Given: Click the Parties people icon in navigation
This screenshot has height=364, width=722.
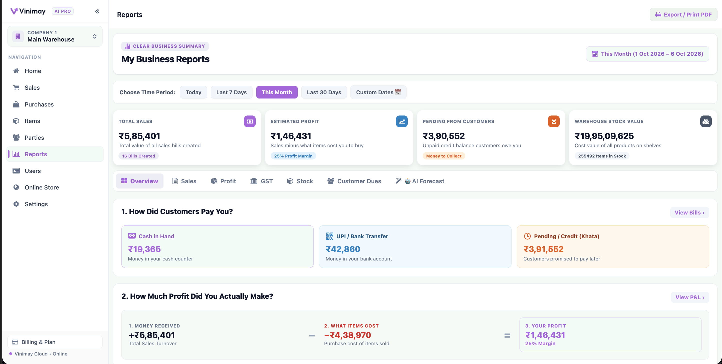Looking at the screenshot, I should tap(16, 137).
